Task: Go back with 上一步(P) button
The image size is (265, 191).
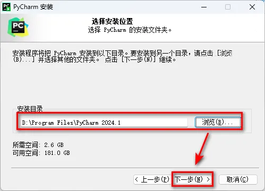Action: pyautogui.click(x=152, y=179)
